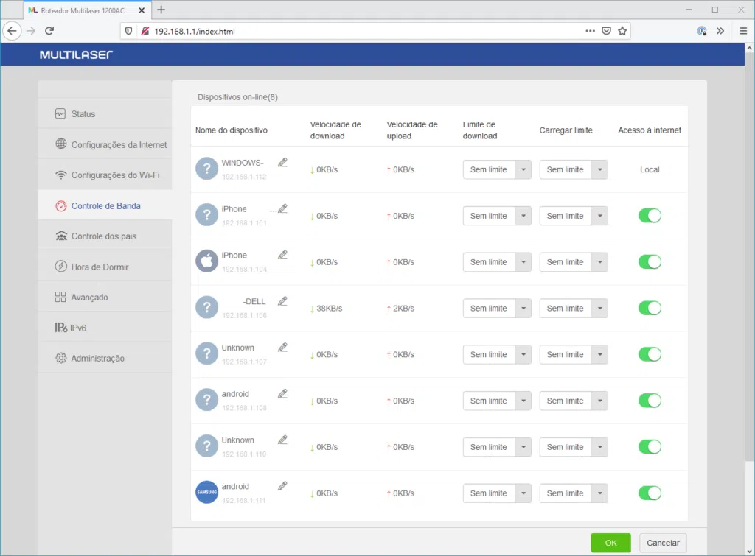Open download limit dropdown for device 192.168.1.110

click(497, 447)
